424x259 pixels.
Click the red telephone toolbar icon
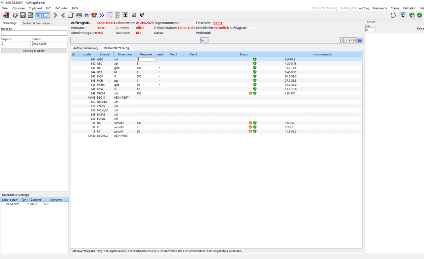[x=94, y=15]
